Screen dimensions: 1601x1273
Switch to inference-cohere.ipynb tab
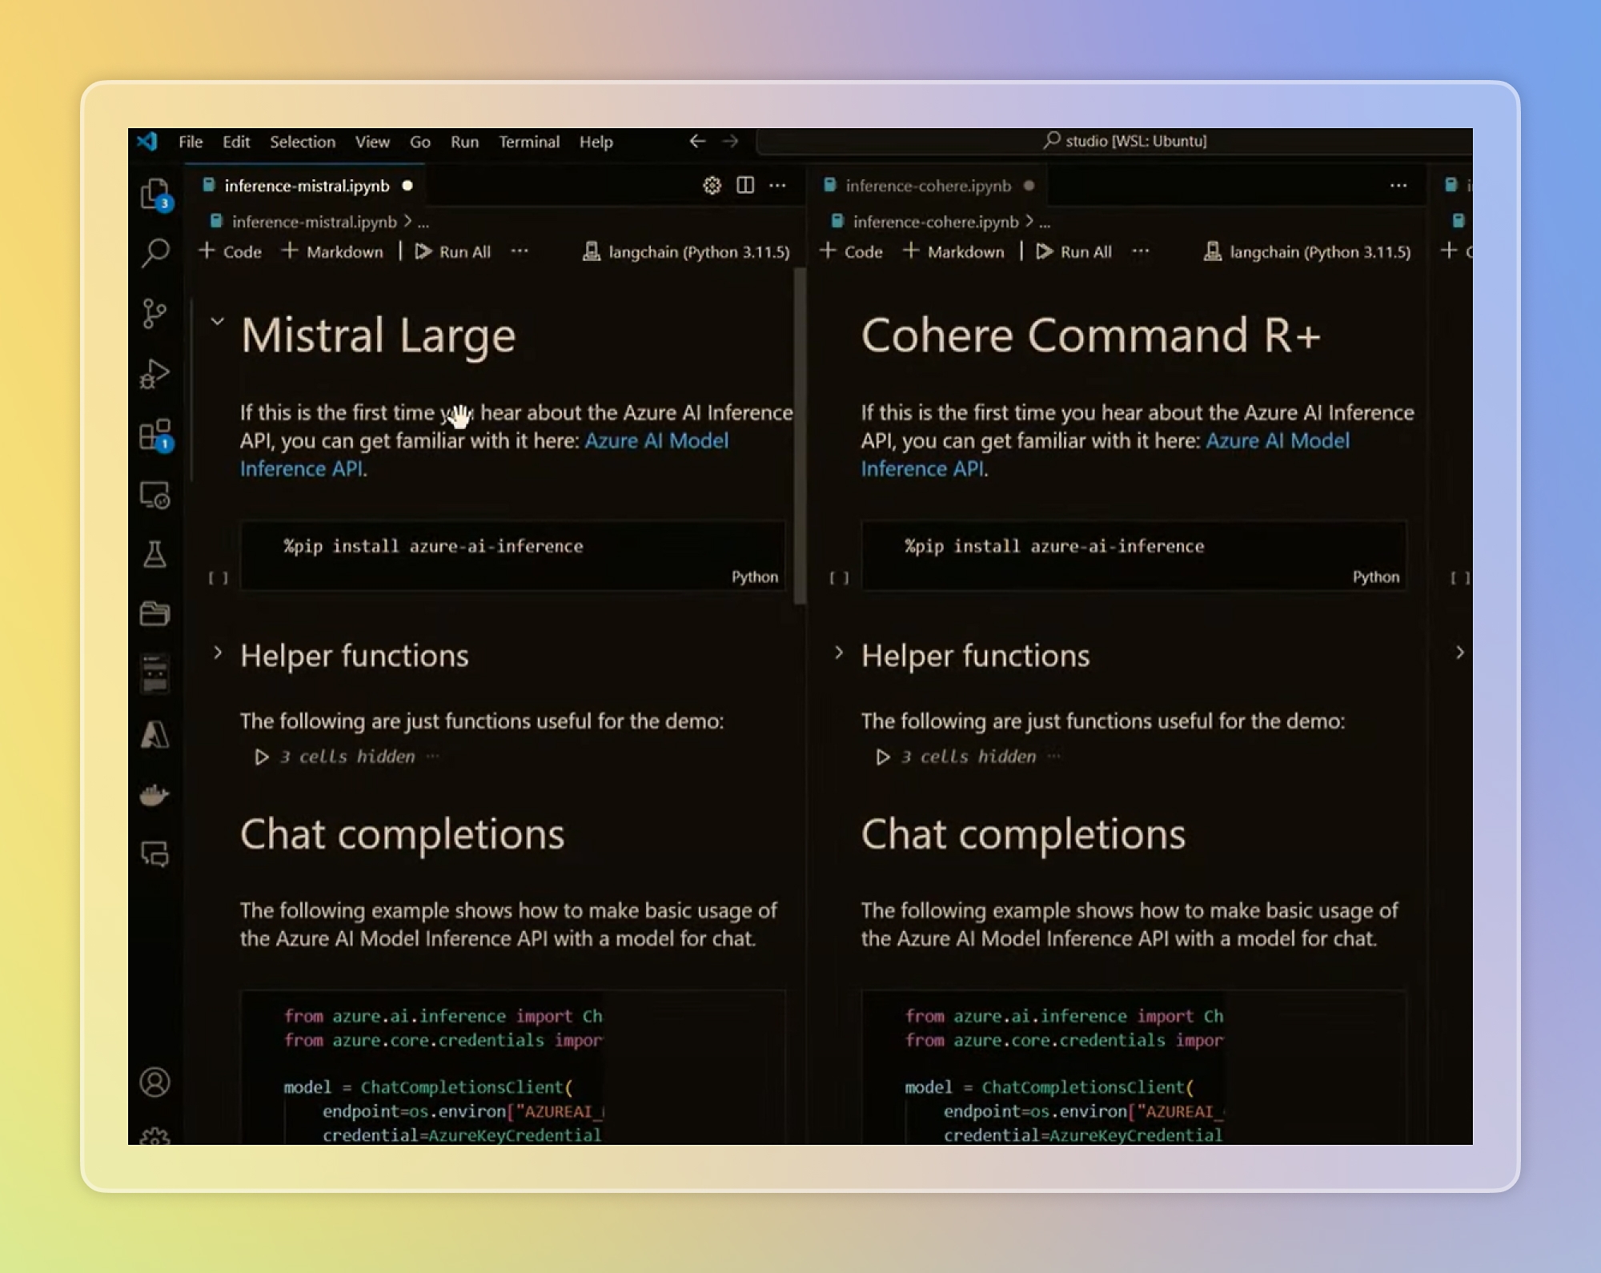tap(928, 186)
